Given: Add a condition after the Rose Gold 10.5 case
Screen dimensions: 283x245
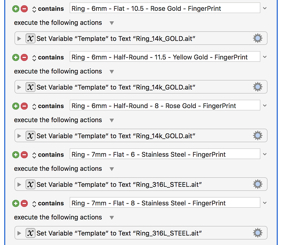Looking at the screenshot, I should point(16,9).
